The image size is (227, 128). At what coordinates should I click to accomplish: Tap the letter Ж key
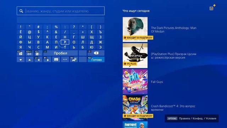tap(100, 42)
